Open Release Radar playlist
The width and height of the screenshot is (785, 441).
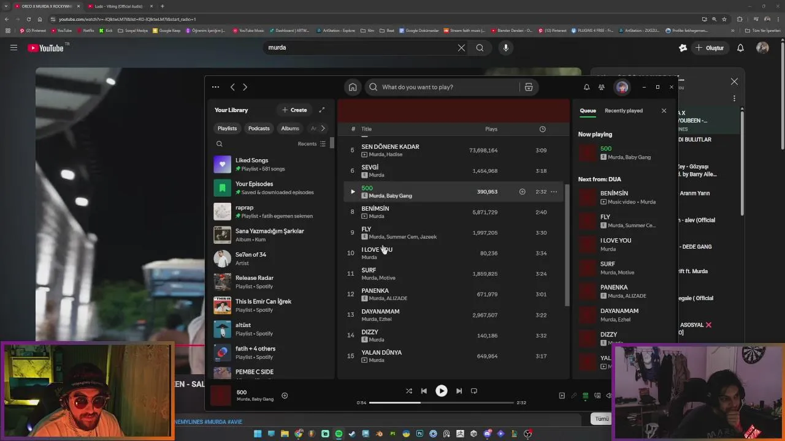(x=270, y=282)
